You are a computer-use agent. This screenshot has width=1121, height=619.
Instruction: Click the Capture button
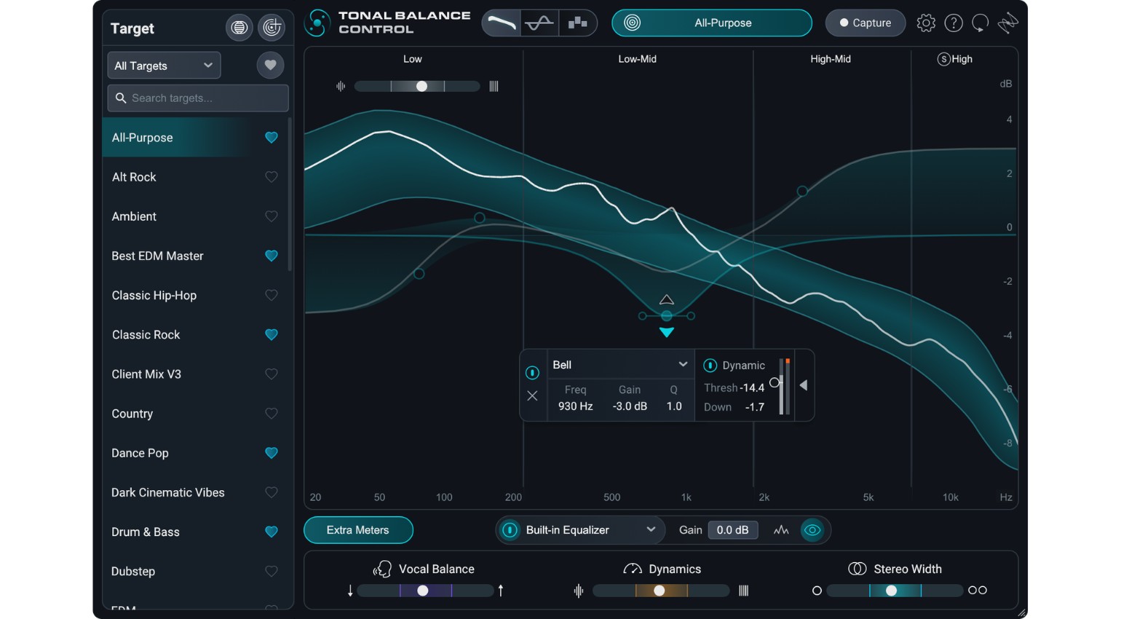click(865, 23)
